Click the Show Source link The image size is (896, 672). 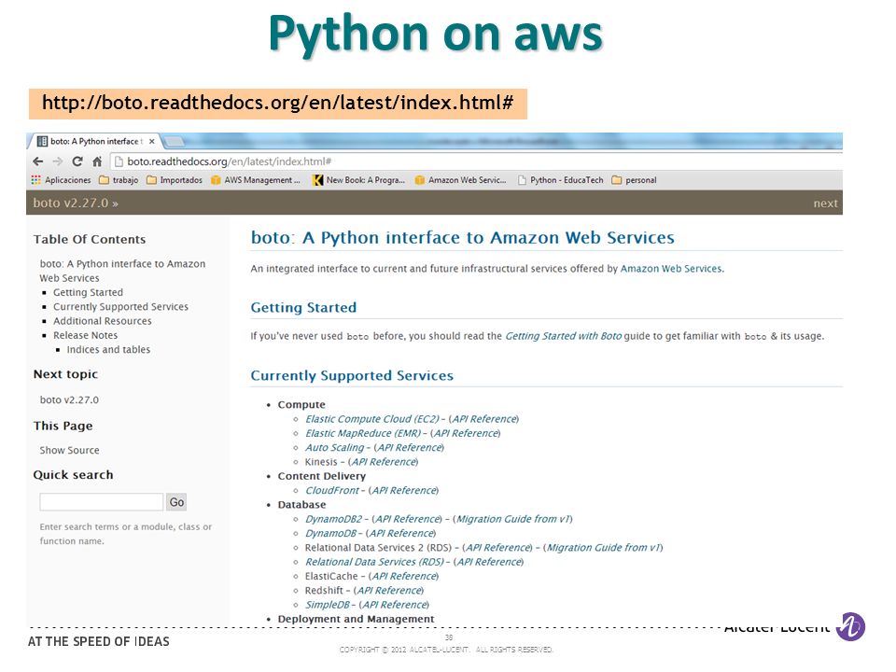coord(69,450)
